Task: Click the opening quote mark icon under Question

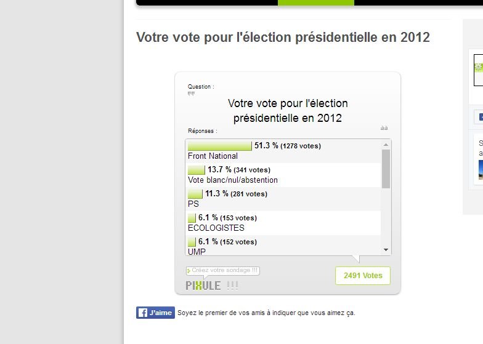Action: click(191, 94)
